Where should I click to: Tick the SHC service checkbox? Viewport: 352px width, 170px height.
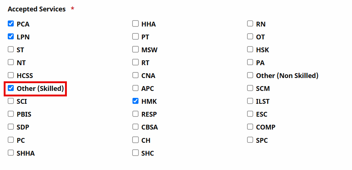tap(136, 153)
